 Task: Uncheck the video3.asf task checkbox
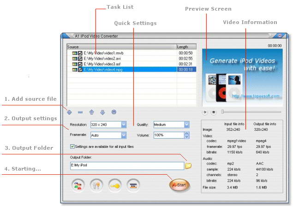[80, 64]
